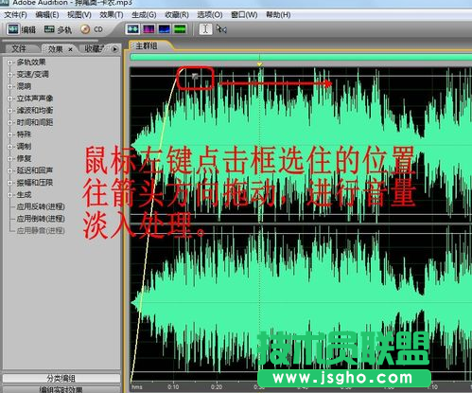Expand the 滤波和均衡 tree node
Image resolution: width=472 pixels, height=393 pixels.
pyautogui.click(x=9, y=111)
